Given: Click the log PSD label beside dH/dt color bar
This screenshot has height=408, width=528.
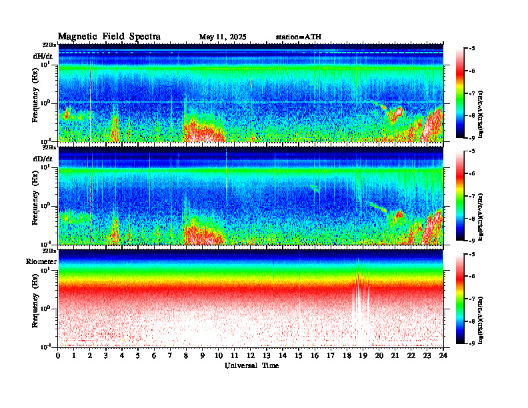Looking at the screenshot, I should tap(481, 114).
